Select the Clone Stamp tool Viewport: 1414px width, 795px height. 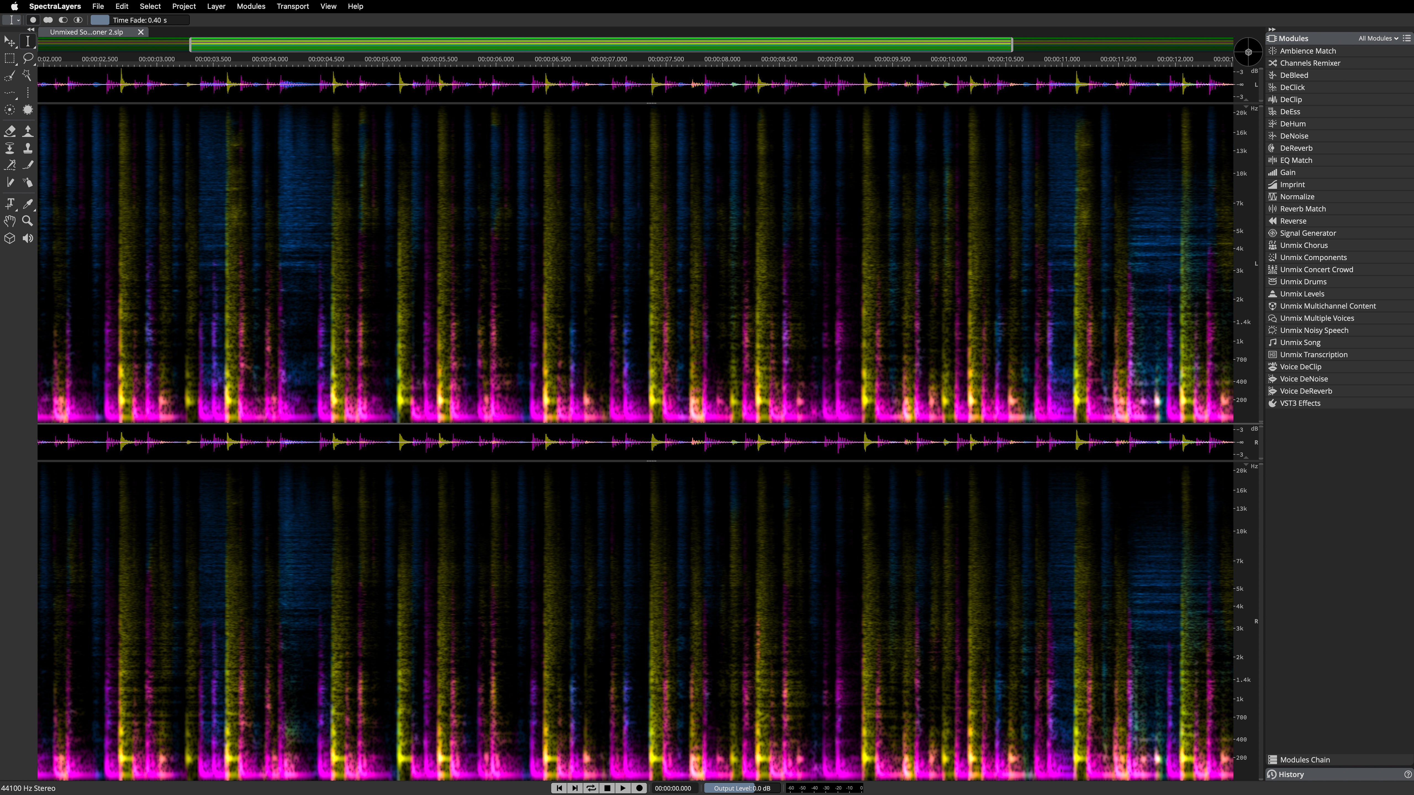27,148
